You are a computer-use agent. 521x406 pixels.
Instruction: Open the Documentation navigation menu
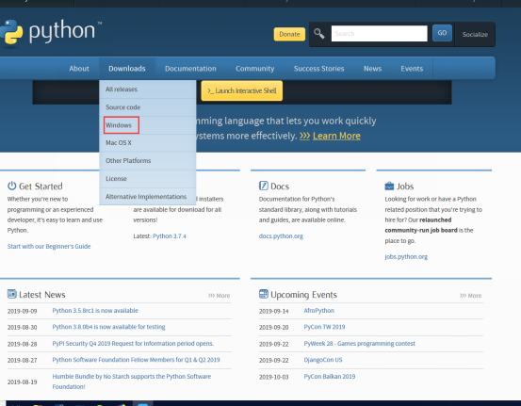click(190, 69)
